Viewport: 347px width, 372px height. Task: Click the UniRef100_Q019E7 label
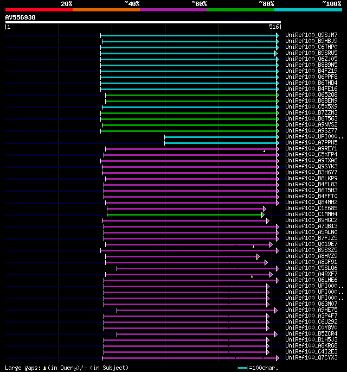[311, 244]
